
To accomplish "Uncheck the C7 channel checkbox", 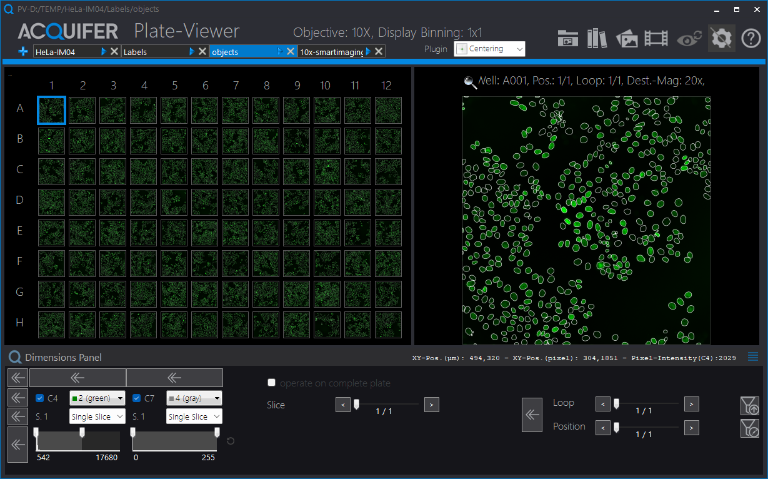I will pyautogui.click(x=137, y=398).
